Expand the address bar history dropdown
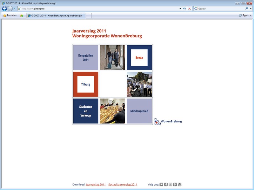 click(x=180, y=9)
